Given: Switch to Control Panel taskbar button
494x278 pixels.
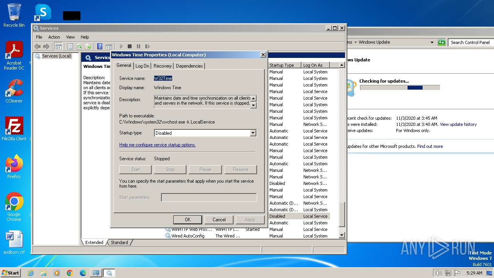Looking at the screenshot, I should [96, 273].
